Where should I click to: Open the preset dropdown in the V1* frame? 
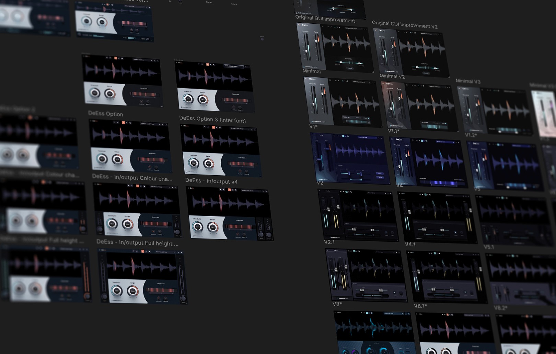tap(367, 137)
